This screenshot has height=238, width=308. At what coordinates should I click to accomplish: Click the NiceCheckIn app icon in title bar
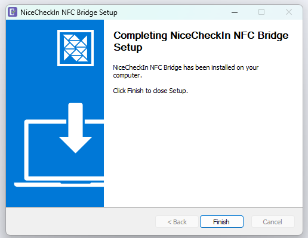[x=13, y=12]
